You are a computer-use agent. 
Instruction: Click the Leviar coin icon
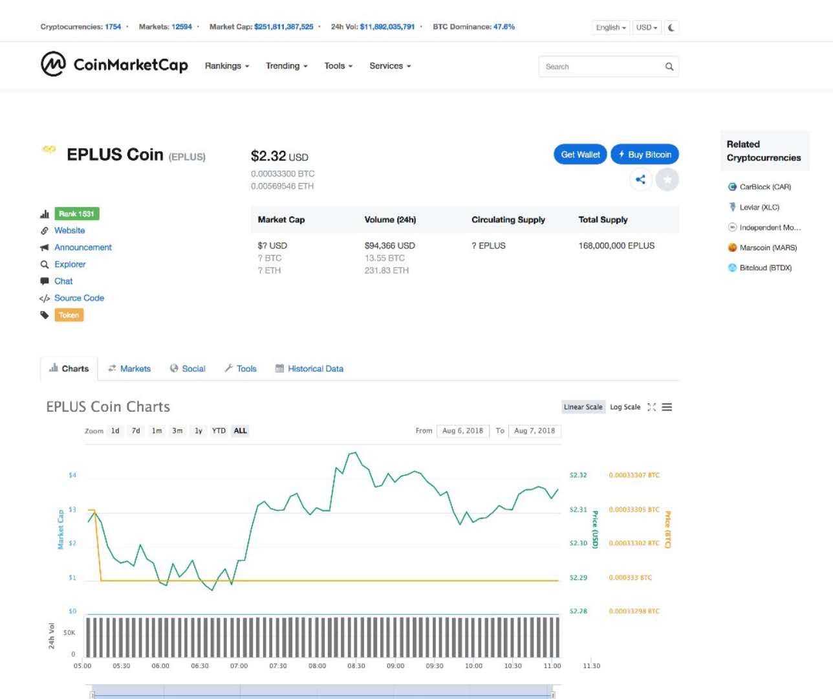tap(732, 207)
